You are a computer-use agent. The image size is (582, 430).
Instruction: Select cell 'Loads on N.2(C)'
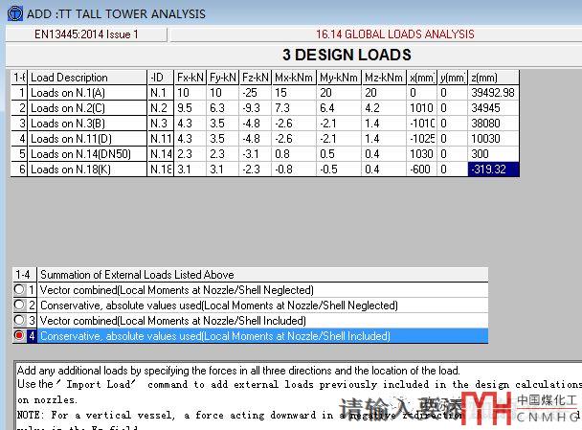tap(88, 108)
